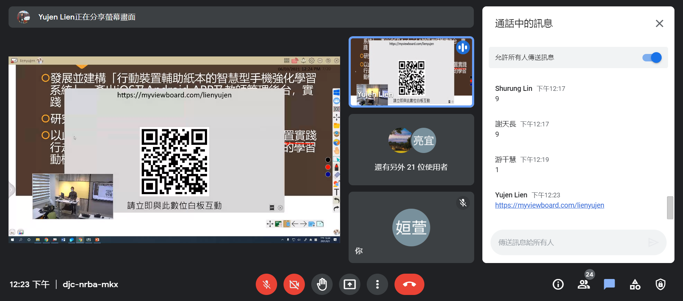Screen dimensions: 683x301
Task: Open the myviewboard.com/lienyujen link in chat
Action: (550, 205)
